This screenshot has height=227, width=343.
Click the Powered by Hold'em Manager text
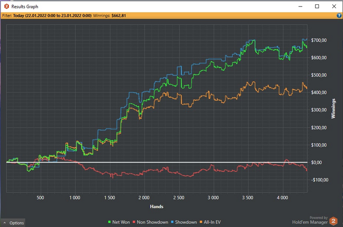(x=310, y=220)
